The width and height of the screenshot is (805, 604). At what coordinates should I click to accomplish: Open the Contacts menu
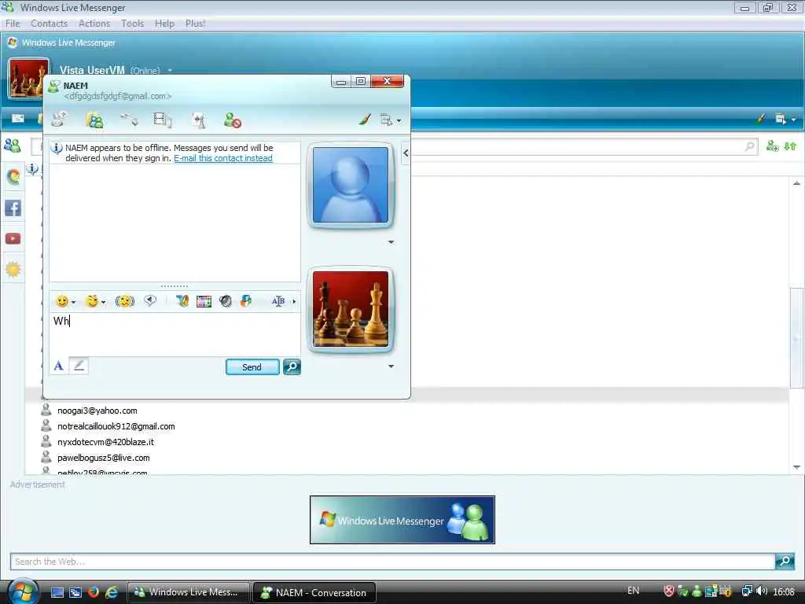click(49, 24)
